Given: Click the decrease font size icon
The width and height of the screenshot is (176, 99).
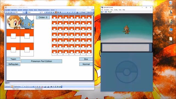Looking at the screenshot, I should tap(70, 12).
